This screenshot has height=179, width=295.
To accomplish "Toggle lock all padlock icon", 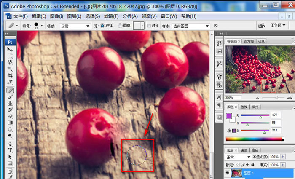I will [253, 165].
